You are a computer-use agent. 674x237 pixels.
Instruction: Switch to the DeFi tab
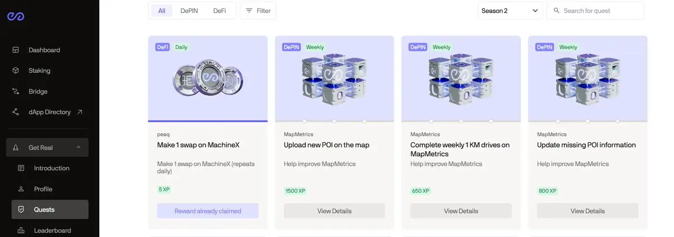pyautogui.click(x=220, y=11)
